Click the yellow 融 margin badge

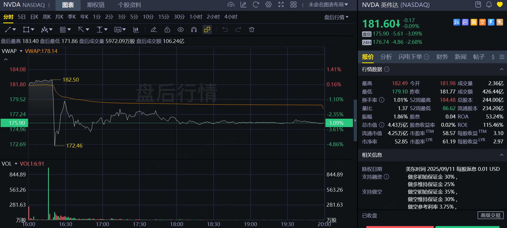(474, 22)
